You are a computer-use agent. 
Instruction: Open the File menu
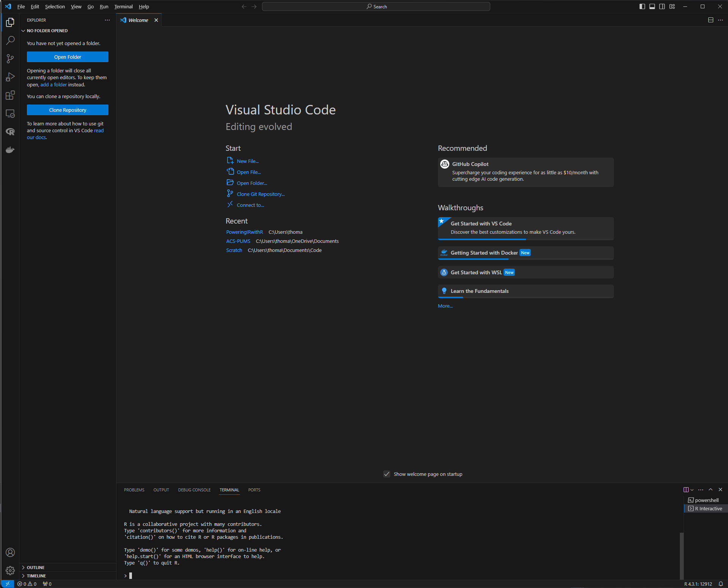[21, 6]
